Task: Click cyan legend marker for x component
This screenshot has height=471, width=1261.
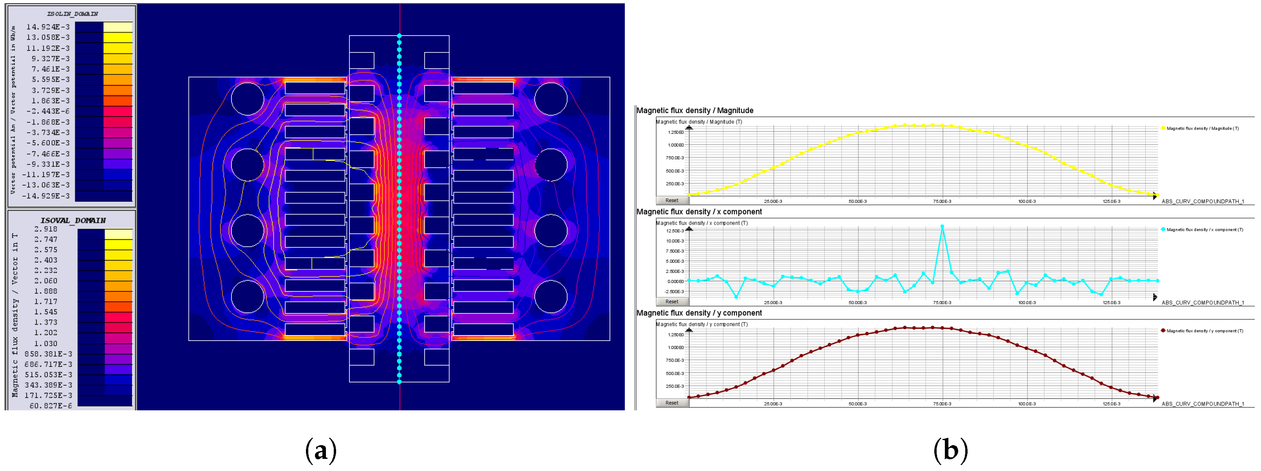Action: pos(1163,229)
